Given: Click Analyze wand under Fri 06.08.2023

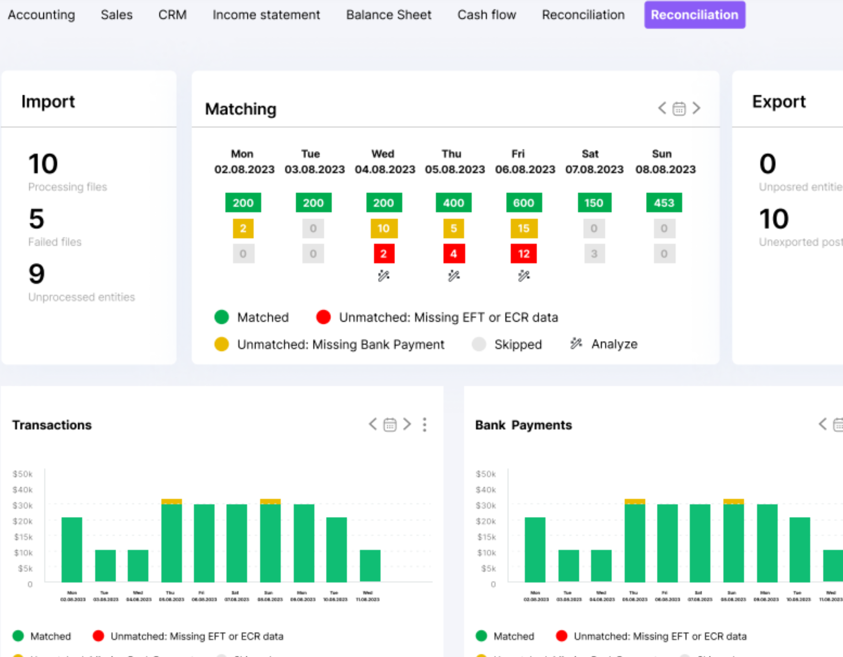Looking at the screenshot, I should pyautogui.click(x=524, y=276).
